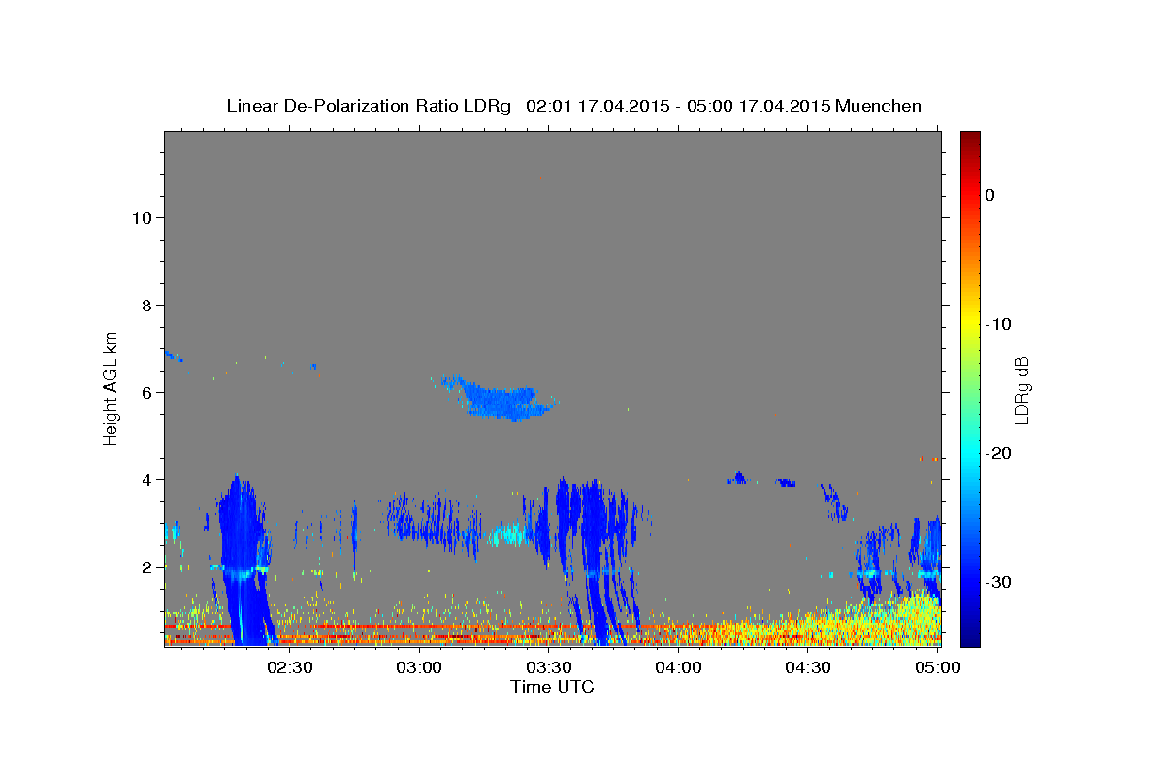Click the 'LDRg dB' colorbar label
1164x776 pixels.
[x=1021, y=389]
